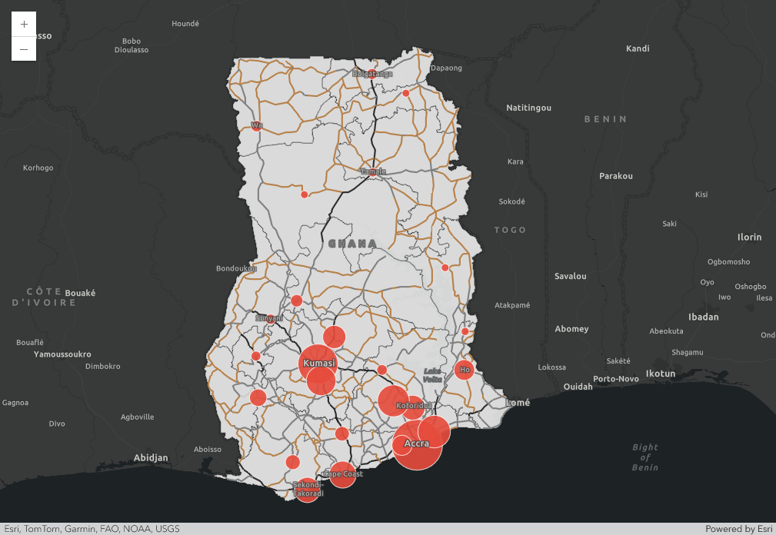Screen dimensions: 776x535
Task: Select the red marker at Ho
Action: [x=464, y=370]
